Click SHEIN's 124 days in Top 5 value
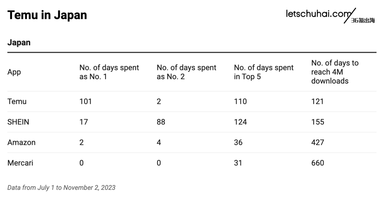The width and height of the screenshot is (379, 198). 240,122
